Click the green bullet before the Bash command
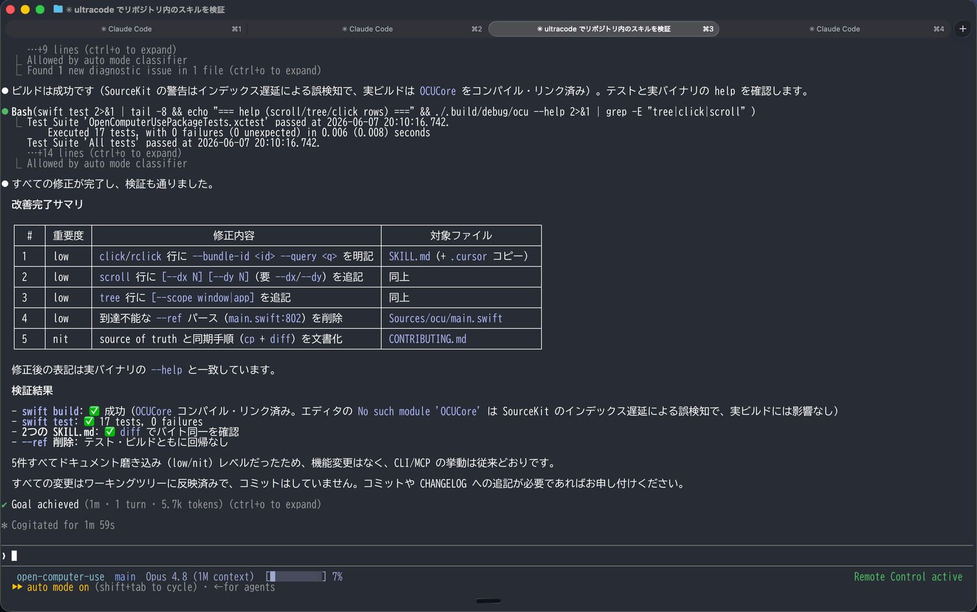This screenshot has width=977, height=612. [5, 112]
